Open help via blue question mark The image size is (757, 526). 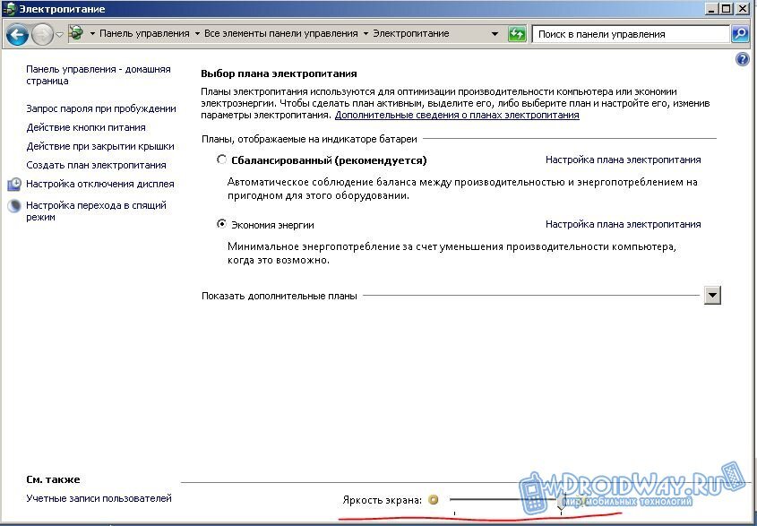point(742,59)
